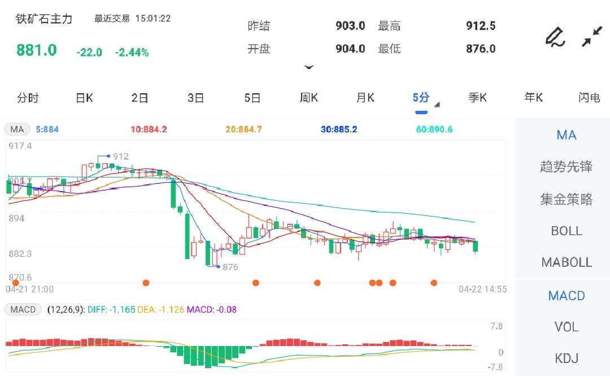Click the 最高 912.5 value
Screen dimensions: 610x376
click(x=481, y=26)
